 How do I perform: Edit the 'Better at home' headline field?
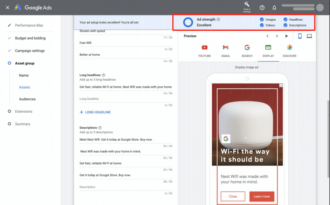[126, 55]
